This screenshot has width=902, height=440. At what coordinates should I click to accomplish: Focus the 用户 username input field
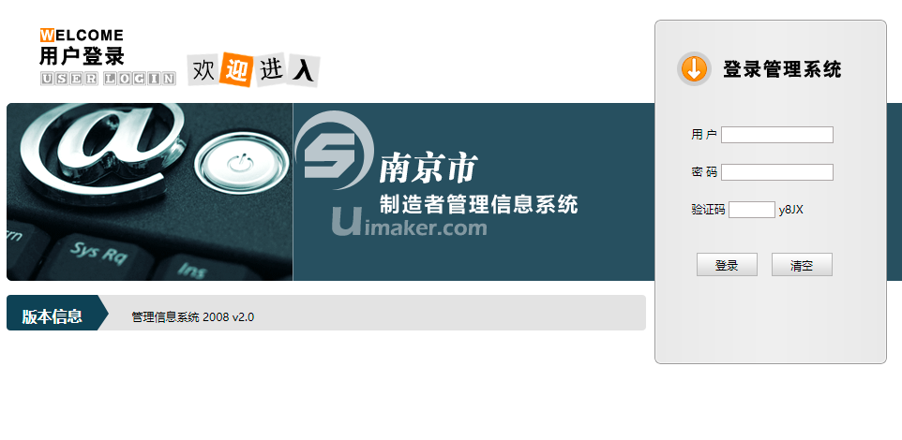pyautogui.click(x=776, y=135)
